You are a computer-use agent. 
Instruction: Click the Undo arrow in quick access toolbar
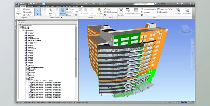tap(34, 4)
